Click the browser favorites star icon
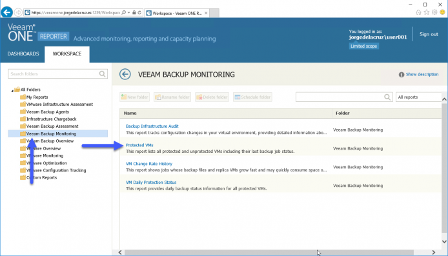The image size is (448, 256). [x=427, y=12]
